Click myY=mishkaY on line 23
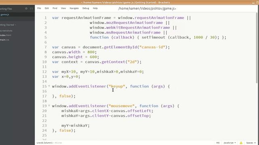The height and width of the screenshot is (145, 259). point(74,126)
